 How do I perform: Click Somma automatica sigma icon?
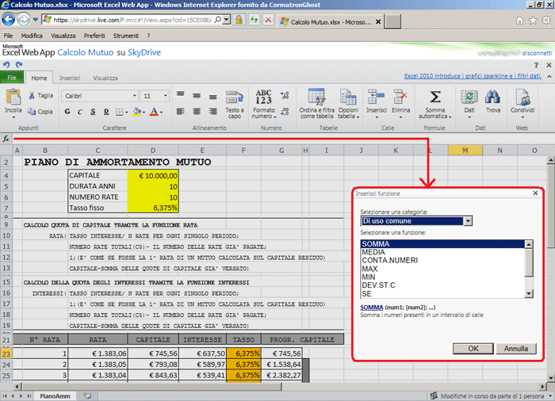[x=435, y=97]
